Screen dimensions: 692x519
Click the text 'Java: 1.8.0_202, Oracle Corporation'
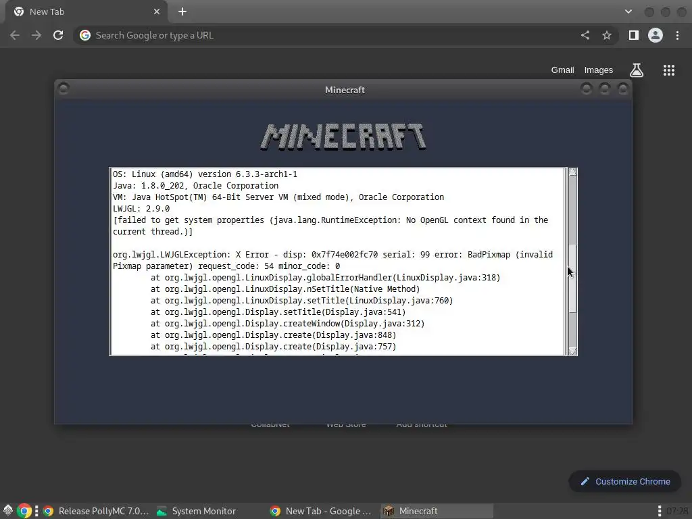(x=195, y=186)
